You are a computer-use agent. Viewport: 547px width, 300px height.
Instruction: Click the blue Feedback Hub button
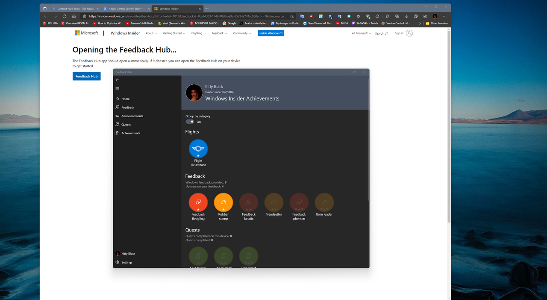click(x=86, y=76)
